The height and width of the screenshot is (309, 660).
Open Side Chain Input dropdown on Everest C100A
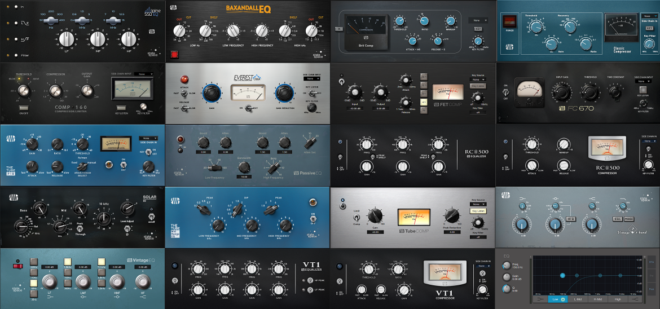(311, 79)
